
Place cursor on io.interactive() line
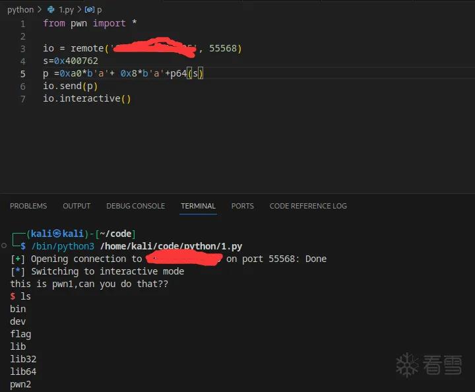(86, 99)
